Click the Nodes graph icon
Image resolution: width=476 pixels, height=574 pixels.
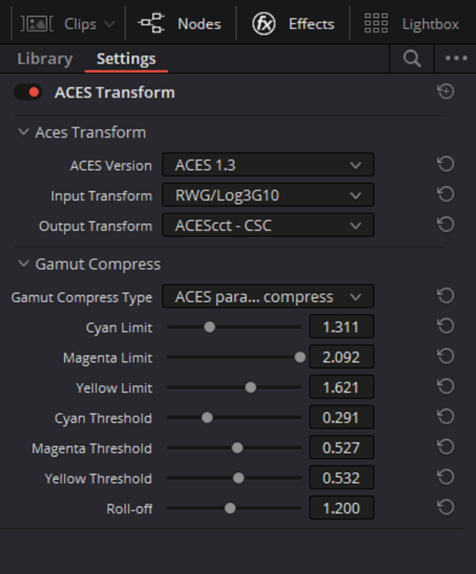151,24
